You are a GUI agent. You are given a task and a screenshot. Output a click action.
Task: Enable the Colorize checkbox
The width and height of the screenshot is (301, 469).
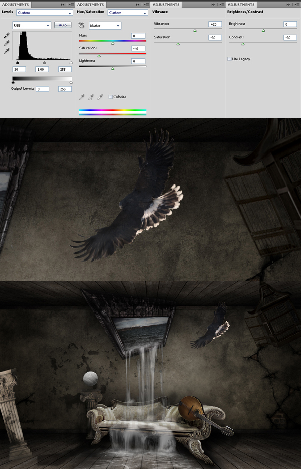pyautogui.click(x=111, y=97)
